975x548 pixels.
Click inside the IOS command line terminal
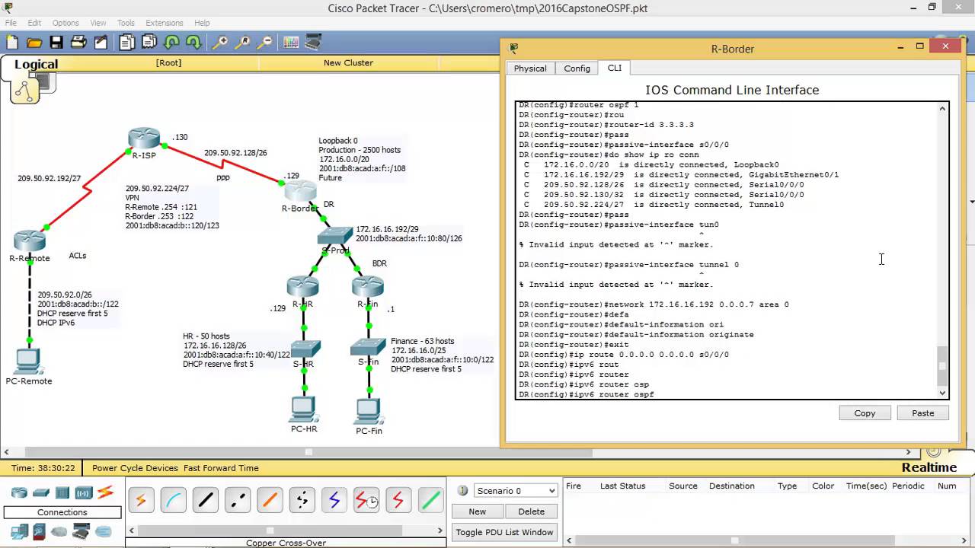[x=727, y=250]
